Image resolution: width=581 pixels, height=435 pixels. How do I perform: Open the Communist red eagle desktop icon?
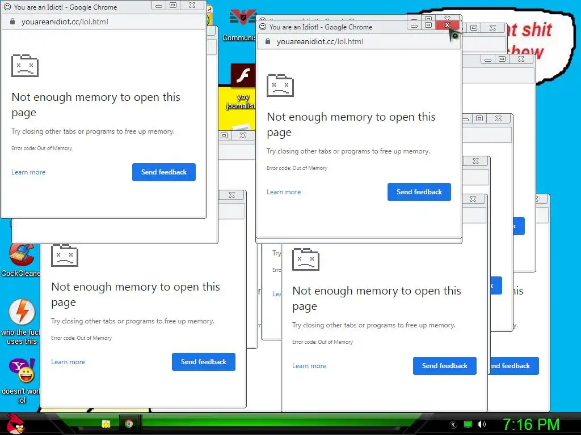click(243, 25)
